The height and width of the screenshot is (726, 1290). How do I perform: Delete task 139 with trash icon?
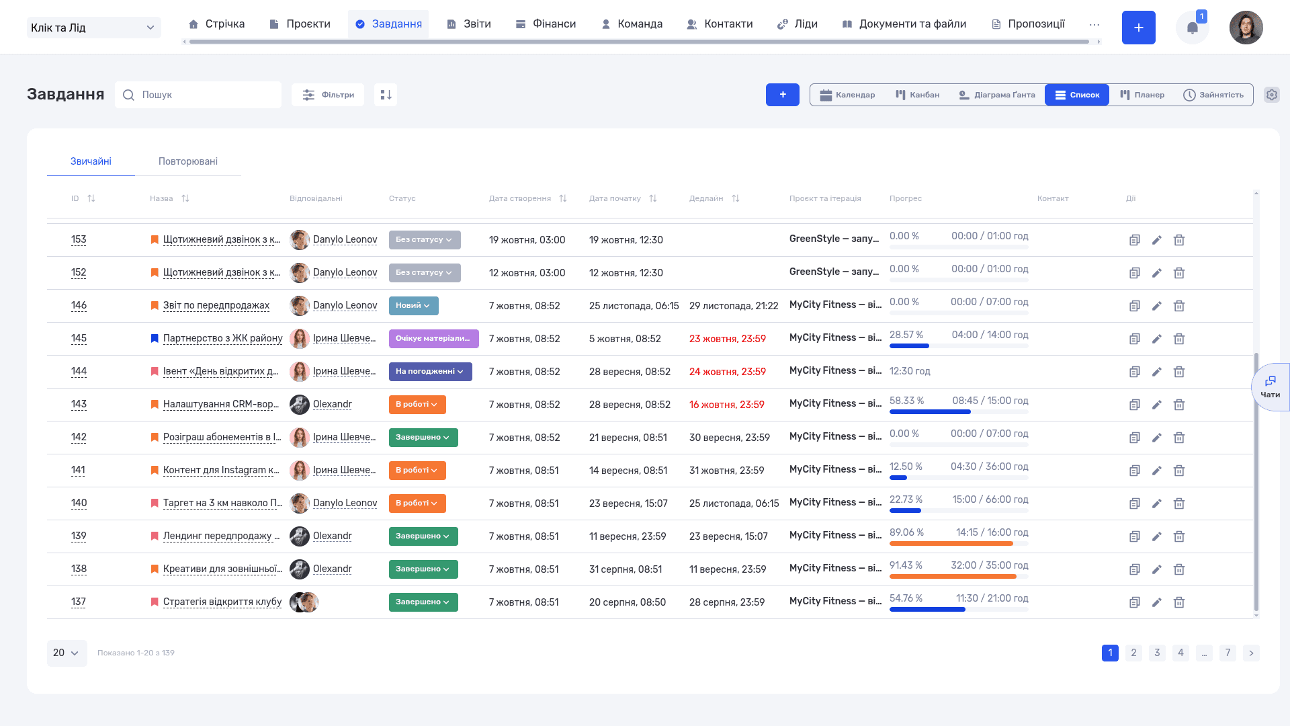(x=1179, y=536)
